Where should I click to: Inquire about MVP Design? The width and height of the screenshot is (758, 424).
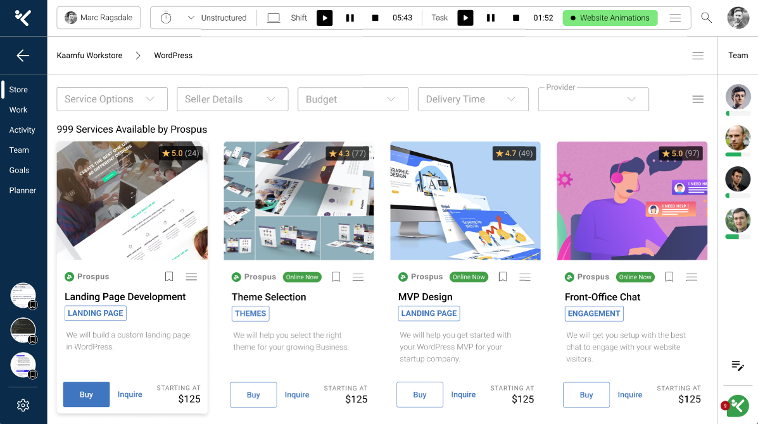click(464, 394)
